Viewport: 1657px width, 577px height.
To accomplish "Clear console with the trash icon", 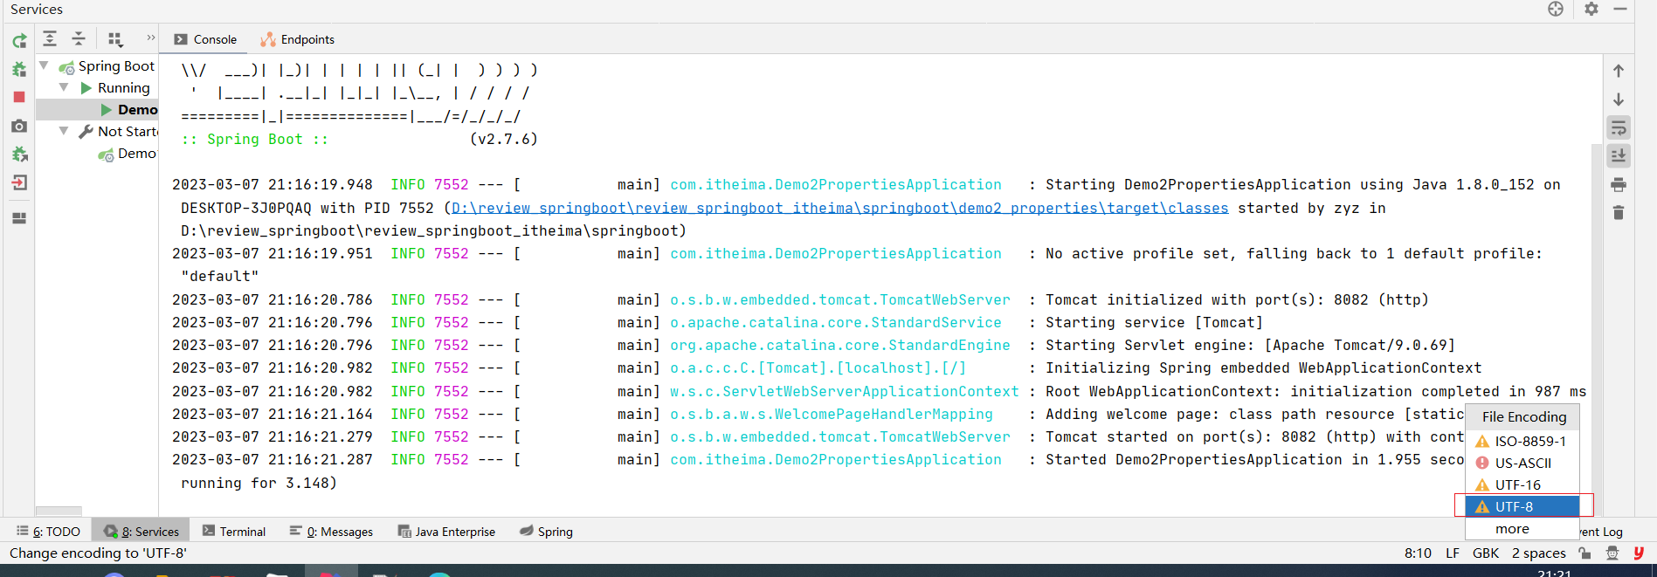I will pos(1619,213).
